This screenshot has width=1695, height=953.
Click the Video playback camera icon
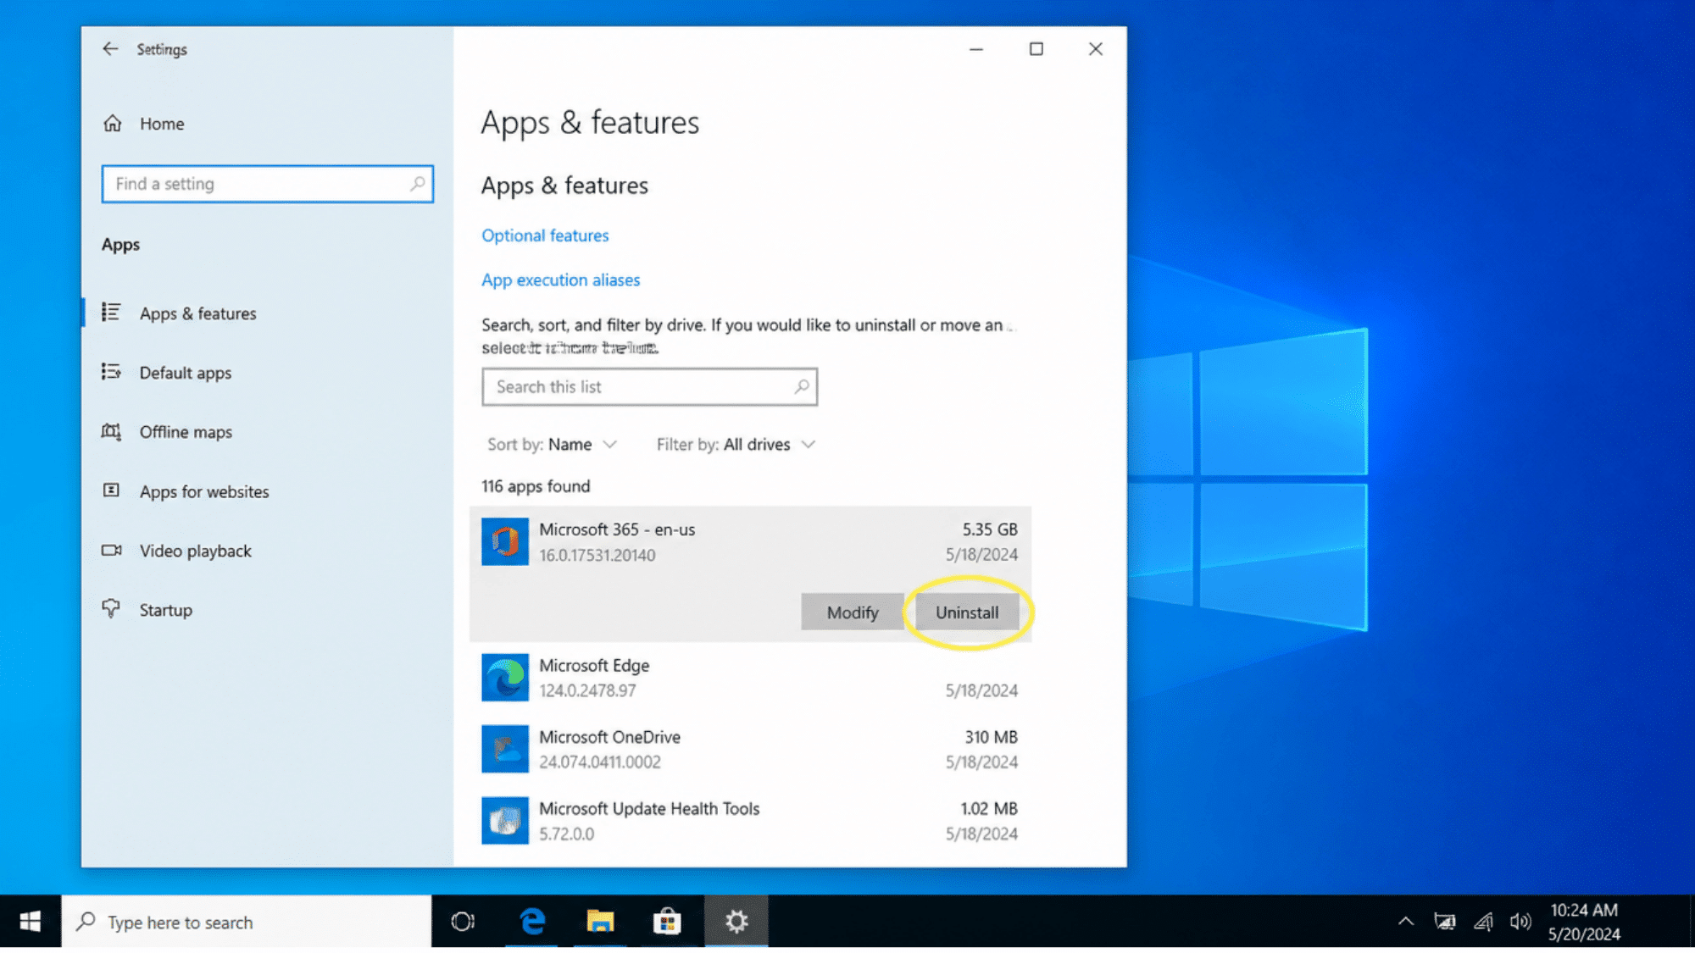[111, 550]
